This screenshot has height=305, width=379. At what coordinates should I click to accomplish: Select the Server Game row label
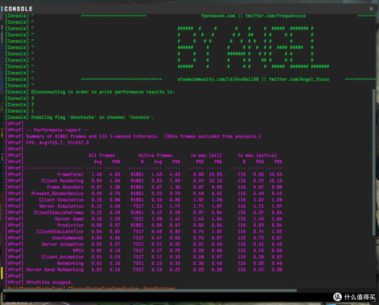(69, 219)
